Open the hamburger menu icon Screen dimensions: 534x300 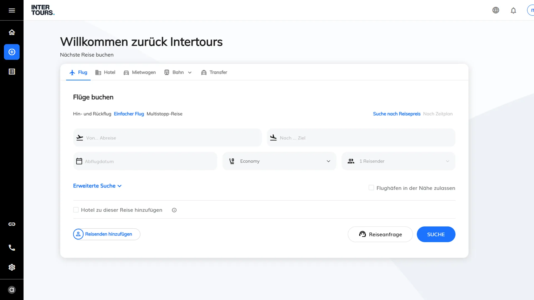[x=12, y=10]
